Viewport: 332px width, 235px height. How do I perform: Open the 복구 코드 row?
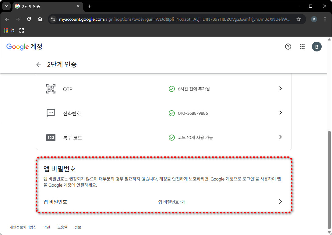point(164,138)
